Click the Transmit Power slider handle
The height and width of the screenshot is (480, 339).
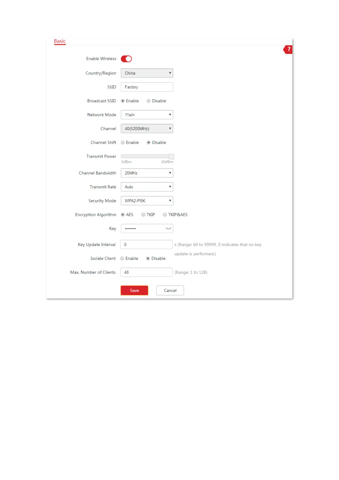pos(171,156)
